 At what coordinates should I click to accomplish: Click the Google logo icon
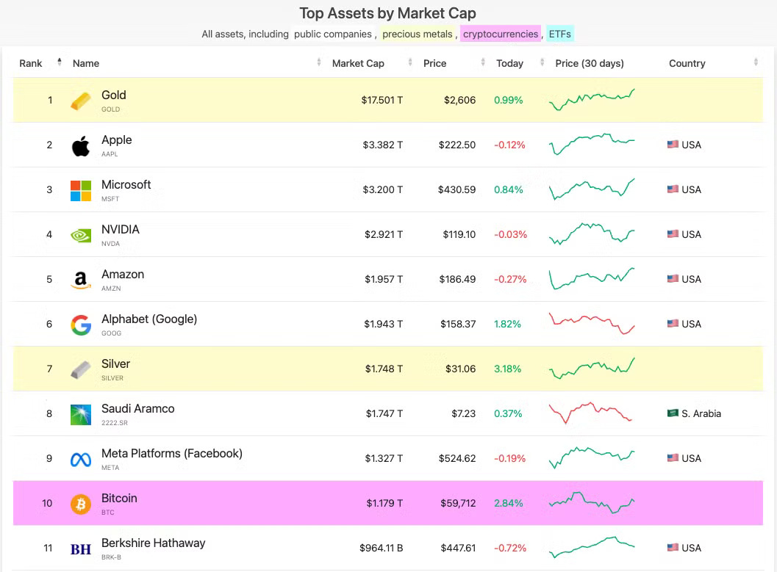point(81,325)
